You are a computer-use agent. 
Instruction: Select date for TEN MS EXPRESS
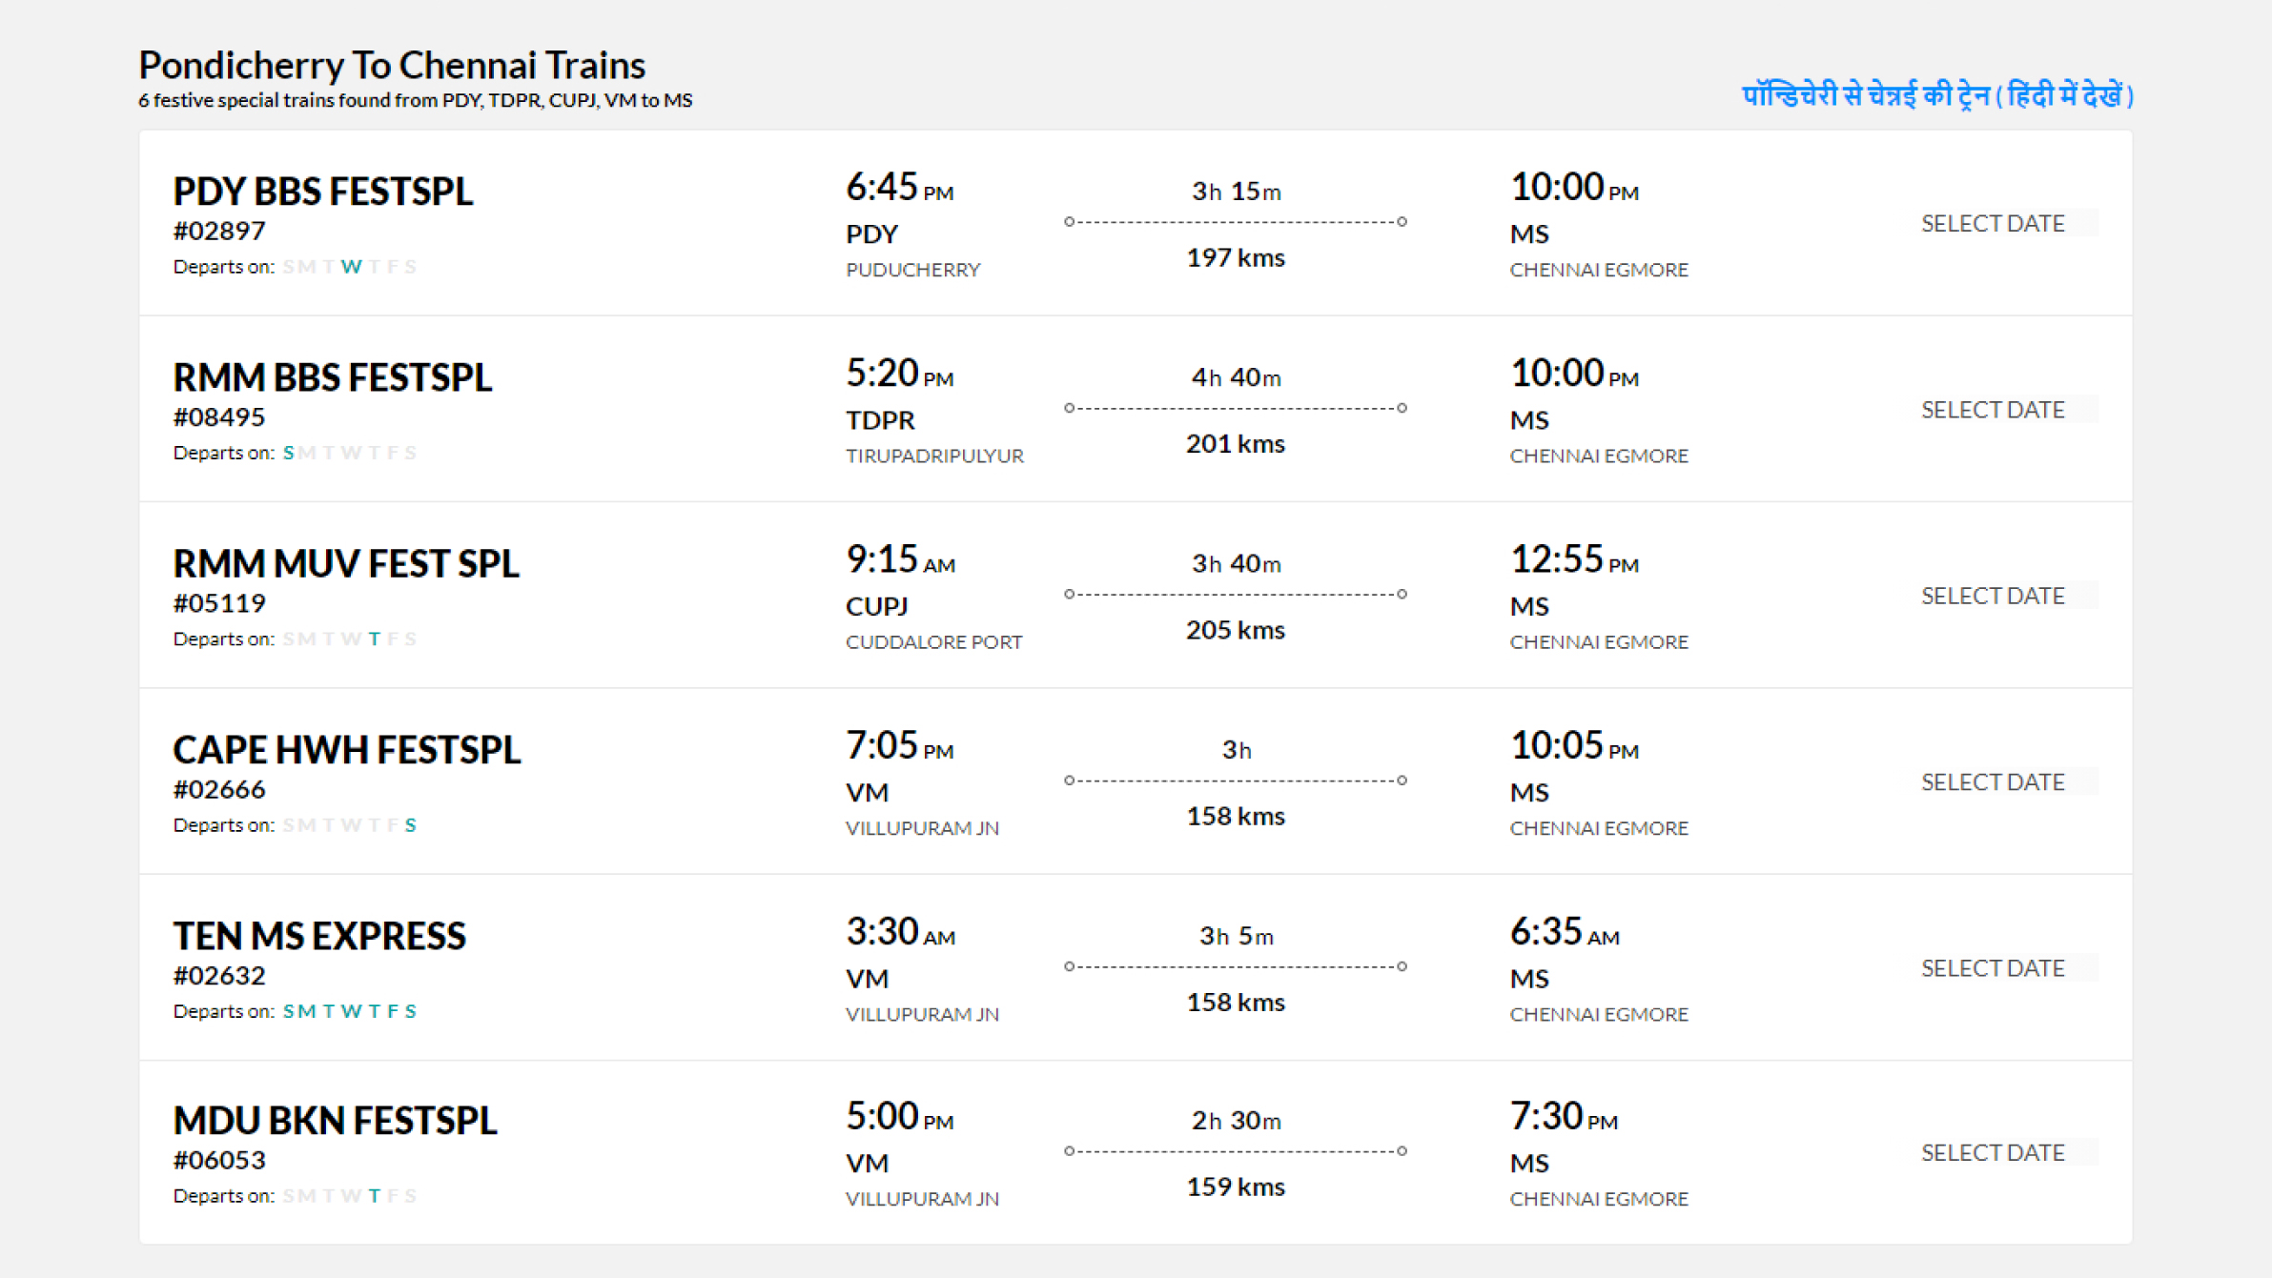(1993, 968)
